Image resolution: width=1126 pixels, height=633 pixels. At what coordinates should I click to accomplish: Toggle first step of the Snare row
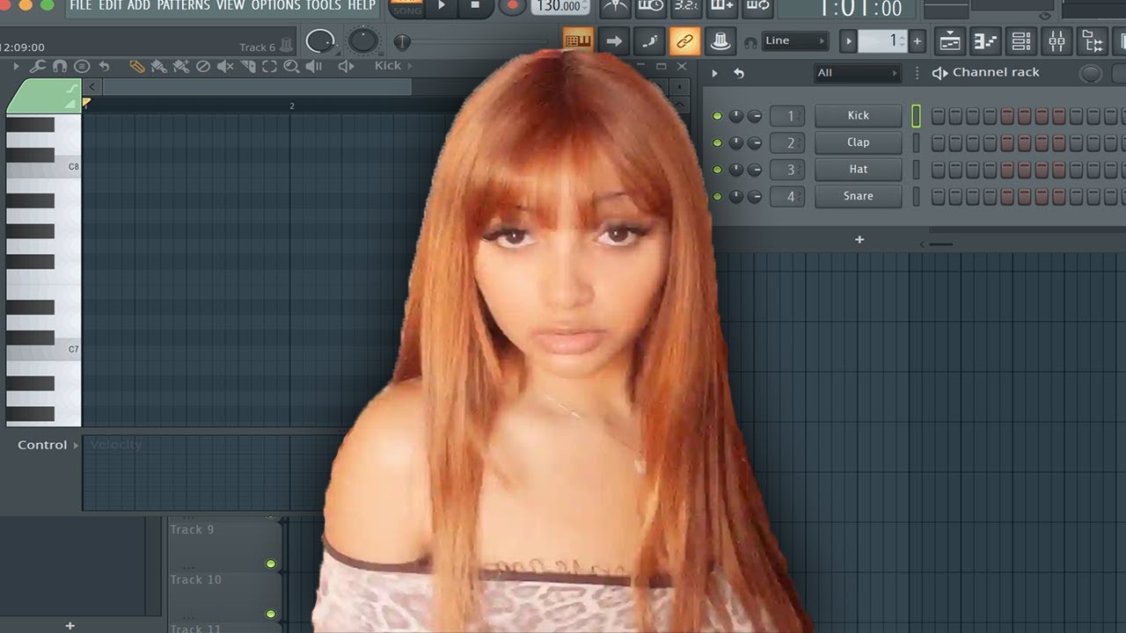(x=938, y=196)
